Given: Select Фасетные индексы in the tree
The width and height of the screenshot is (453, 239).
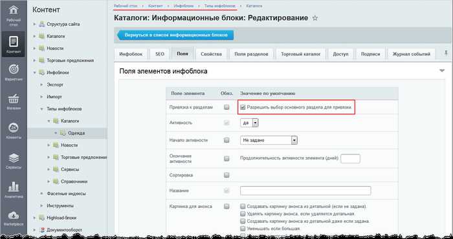Looking at the screenshot, I should (66, 193).
